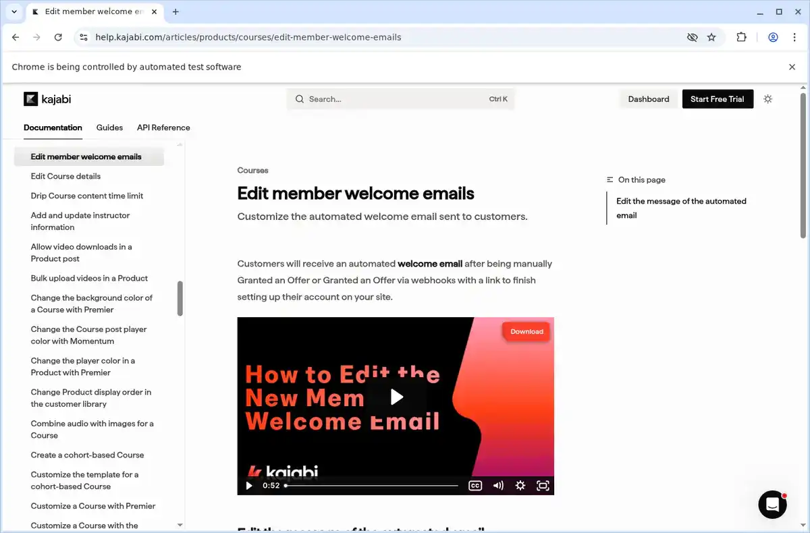Click the address bar URL
Image resolution: width=810 pixels, height=533 pixels.
point(248,37)
